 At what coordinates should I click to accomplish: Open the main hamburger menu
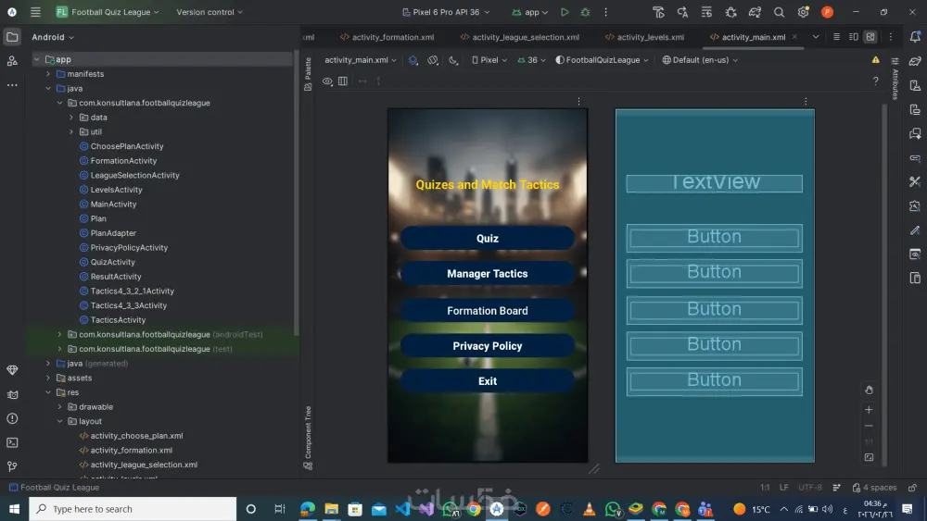35,12
